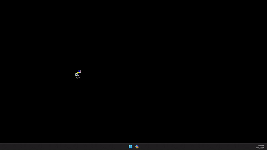Viewport: 267px width, 150px height.
Task: Select the PuTTY desktop shortcut icon
Action: click(x=78, y=73)
